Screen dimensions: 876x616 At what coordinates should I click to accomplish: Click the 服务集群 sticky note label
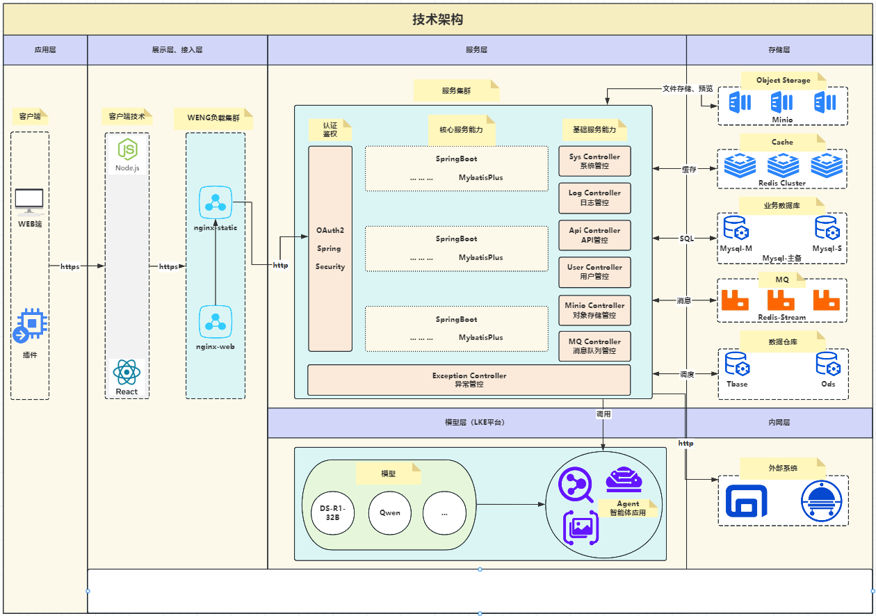coord(457,90)
